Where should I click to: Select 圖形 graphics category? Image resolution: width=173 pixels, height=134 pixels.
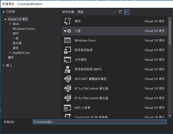coord(11,58)
